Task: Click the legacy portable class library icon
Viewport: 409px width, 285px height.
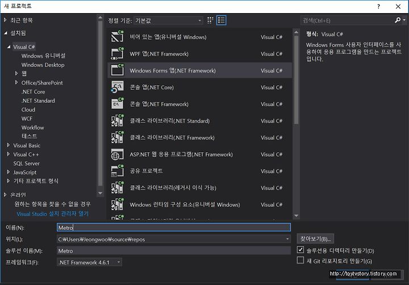Action: [x=118, y=187]
